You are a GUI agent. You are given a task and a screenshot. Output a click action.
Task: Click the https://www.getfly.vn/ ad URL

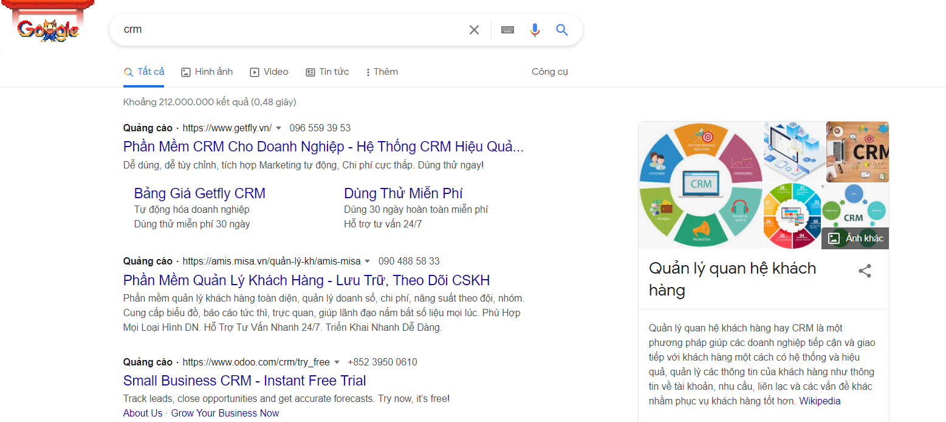pyautogui.click(x=227, y=128)
